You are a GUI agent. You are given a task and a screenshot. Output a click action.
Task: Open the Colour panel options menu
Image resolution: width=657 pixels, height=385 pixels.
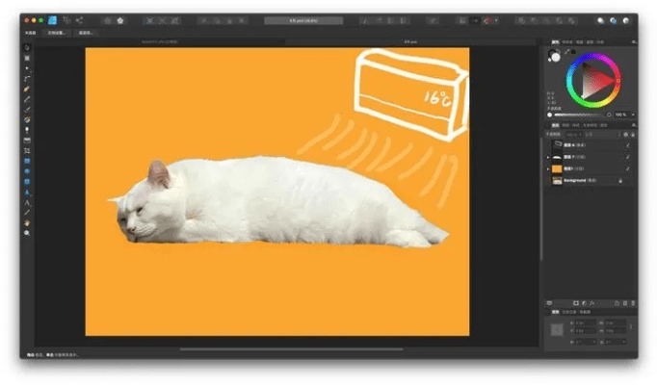[x=634, y=41]
